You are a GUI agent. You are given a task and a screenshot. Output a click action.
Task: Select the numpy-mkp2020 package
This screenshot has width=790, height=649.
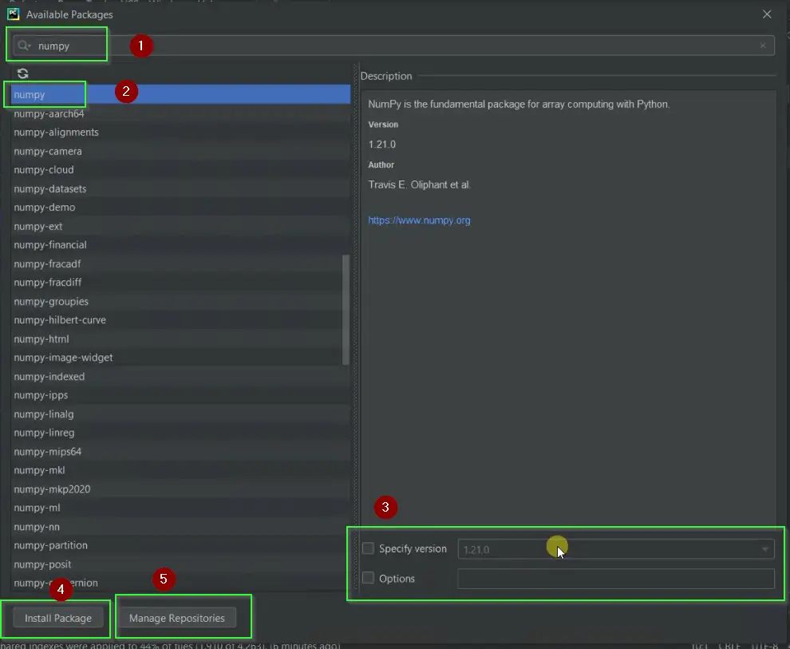click(x=180, y=489)
